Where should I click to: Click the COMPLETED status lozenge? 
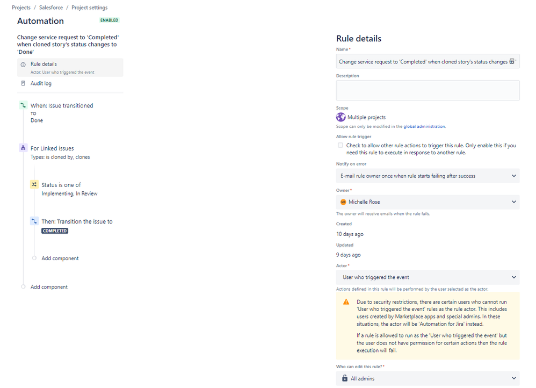click(55, 231)
